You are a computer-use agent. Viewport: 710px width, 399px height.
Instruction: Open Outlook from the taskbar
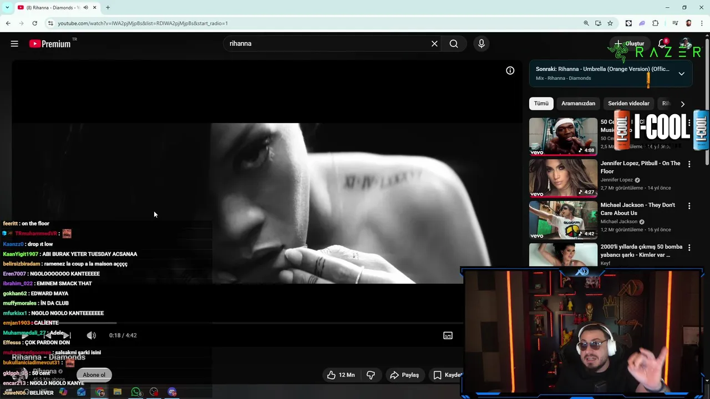[x=82, y=392]
